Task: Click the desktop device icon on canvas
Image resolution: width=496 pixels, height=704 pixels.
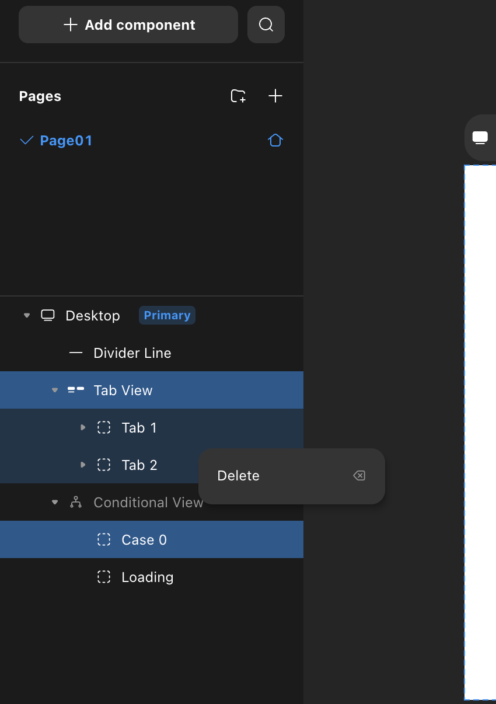Action: click(480, 138)
